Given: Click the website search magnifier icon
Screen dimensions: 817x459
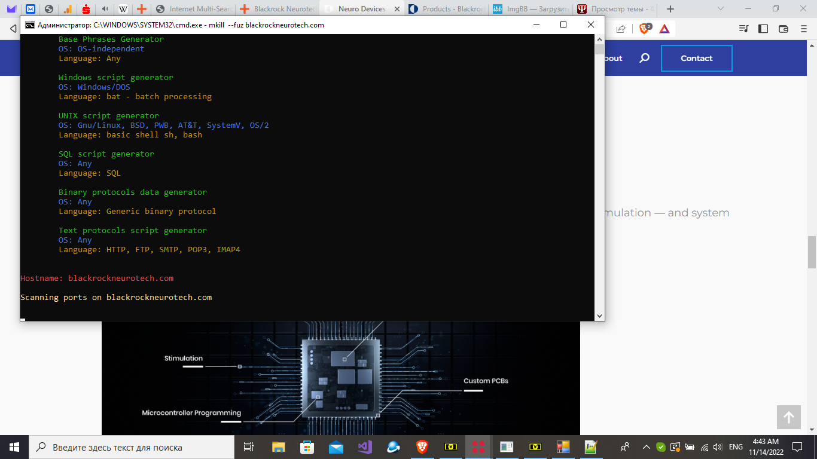Looking at the screenshot, I should [x=644, y=58].
